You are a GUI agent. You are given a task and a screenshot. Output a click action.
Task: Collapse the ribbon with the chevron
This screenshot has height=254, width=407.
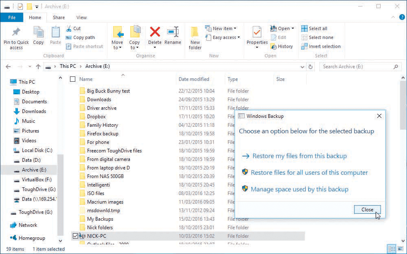point(393,17)
